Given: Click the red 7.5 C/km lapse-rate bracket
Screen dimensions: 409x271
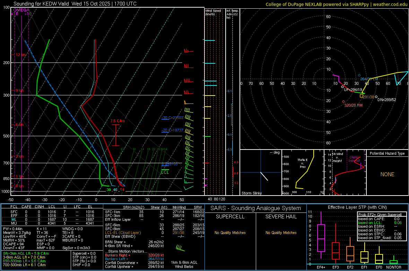Looking at the screenshot, I should point(115,135).
